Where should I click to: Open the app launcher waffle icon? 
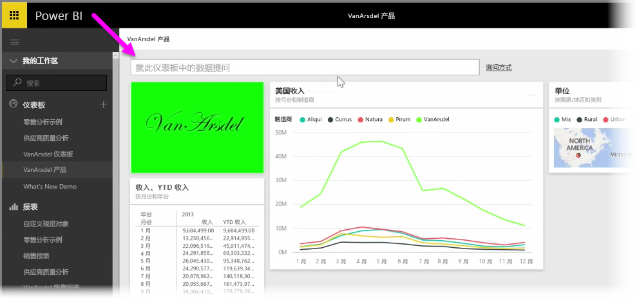(14, 15)
